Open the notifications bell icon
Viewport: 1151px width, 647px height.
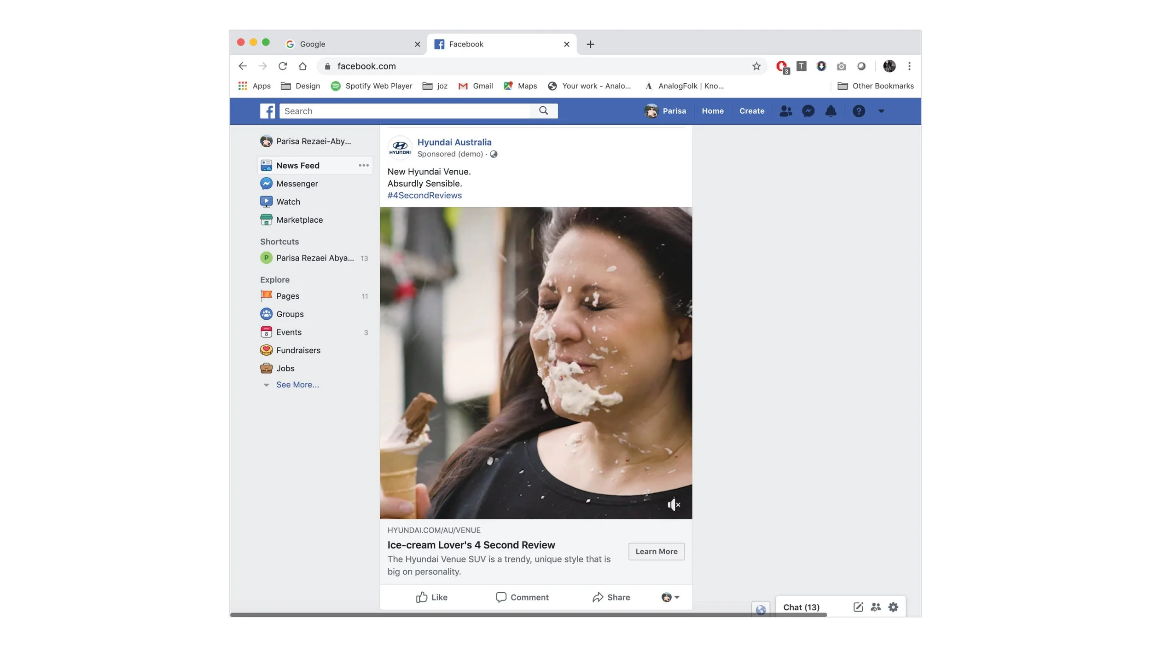pos(831,111)
